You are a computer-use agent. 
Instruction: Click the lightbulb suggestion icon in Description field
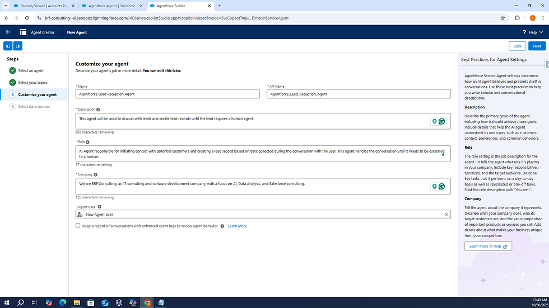434,121
